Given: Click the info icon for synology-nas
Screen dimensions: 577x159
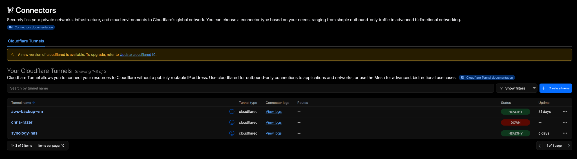Looking at the screenshot, I should click(x=232, y=133).
